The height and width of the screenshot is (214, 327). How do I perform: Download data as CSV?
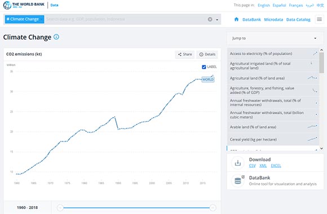tap(252, 166)
